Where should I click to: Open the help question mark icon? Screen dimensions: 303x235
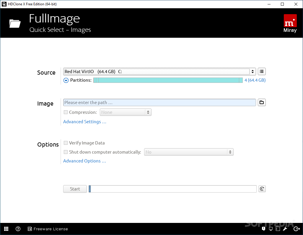(x=18, y=229)
